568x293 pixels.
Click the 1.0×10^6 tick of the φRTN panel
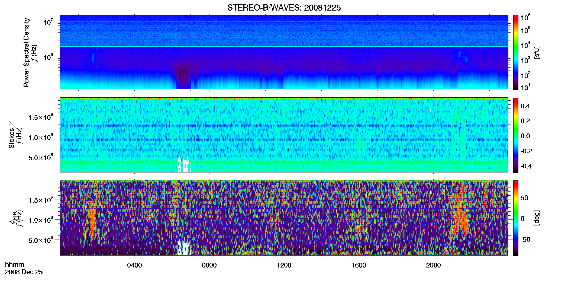[41, 220]
